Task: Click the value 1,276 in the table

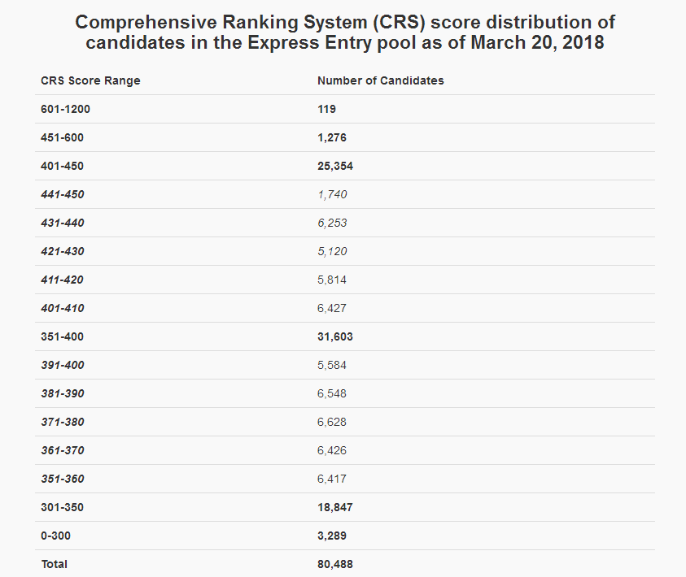Action: click(x=331, y=137)
